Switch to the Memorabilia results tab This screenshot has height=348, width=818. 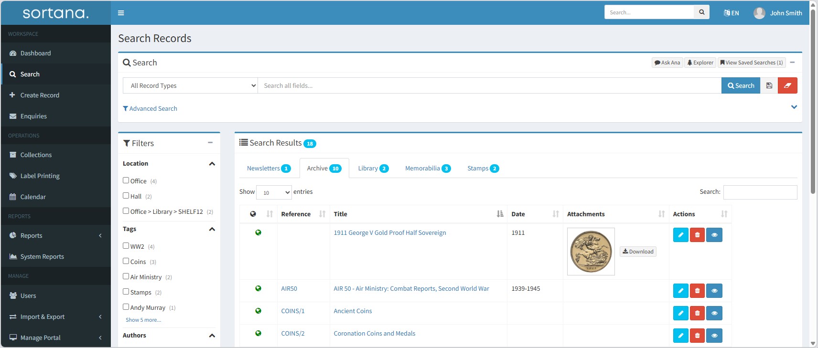click(x=428, y=169)
